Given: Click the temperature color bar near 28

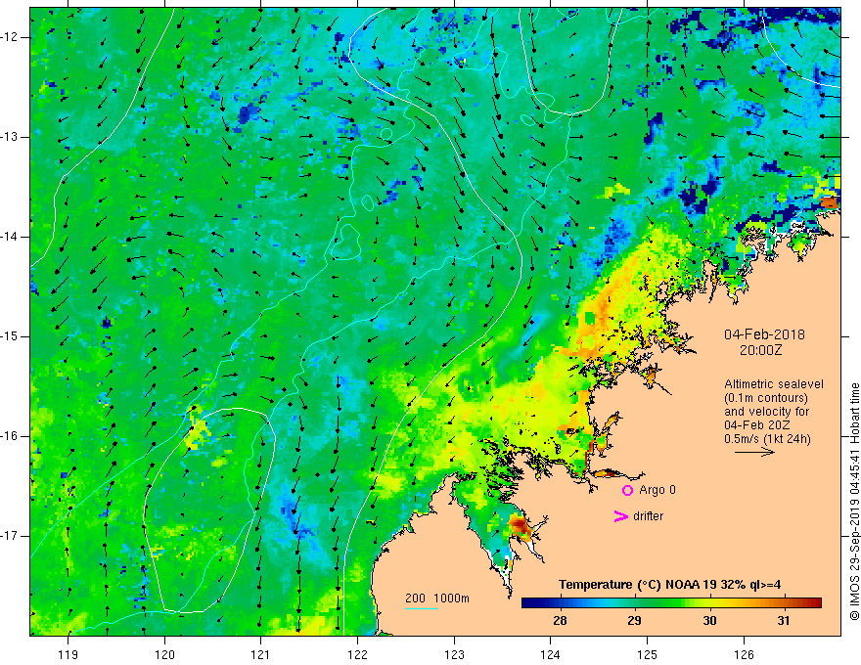Looking at the screenshot, I should click(560, 603).
